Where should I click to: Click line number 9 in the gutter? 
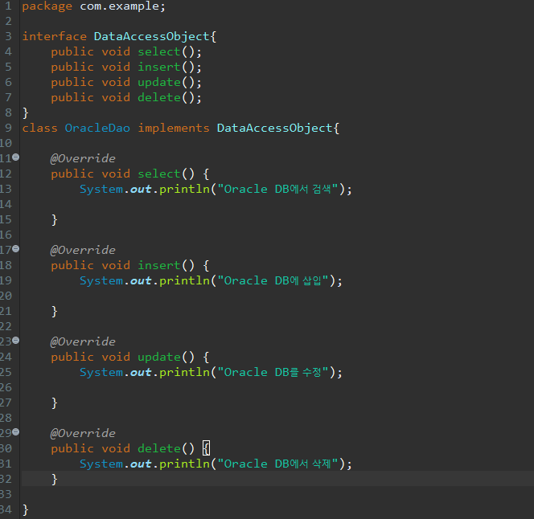pos(8,128)
